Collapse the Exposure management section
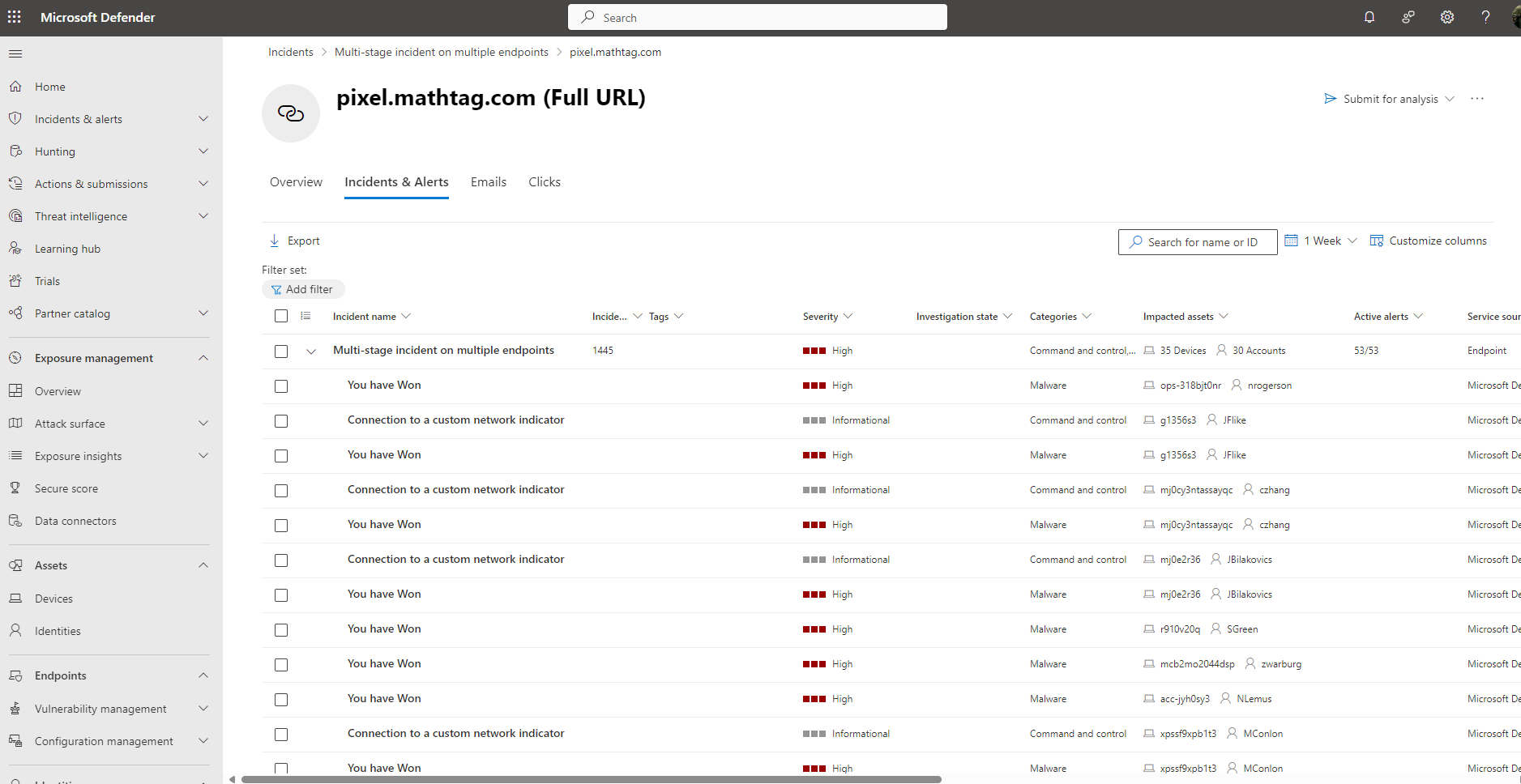This screenshot has width=1521, height=784. [x=203, y=358]
